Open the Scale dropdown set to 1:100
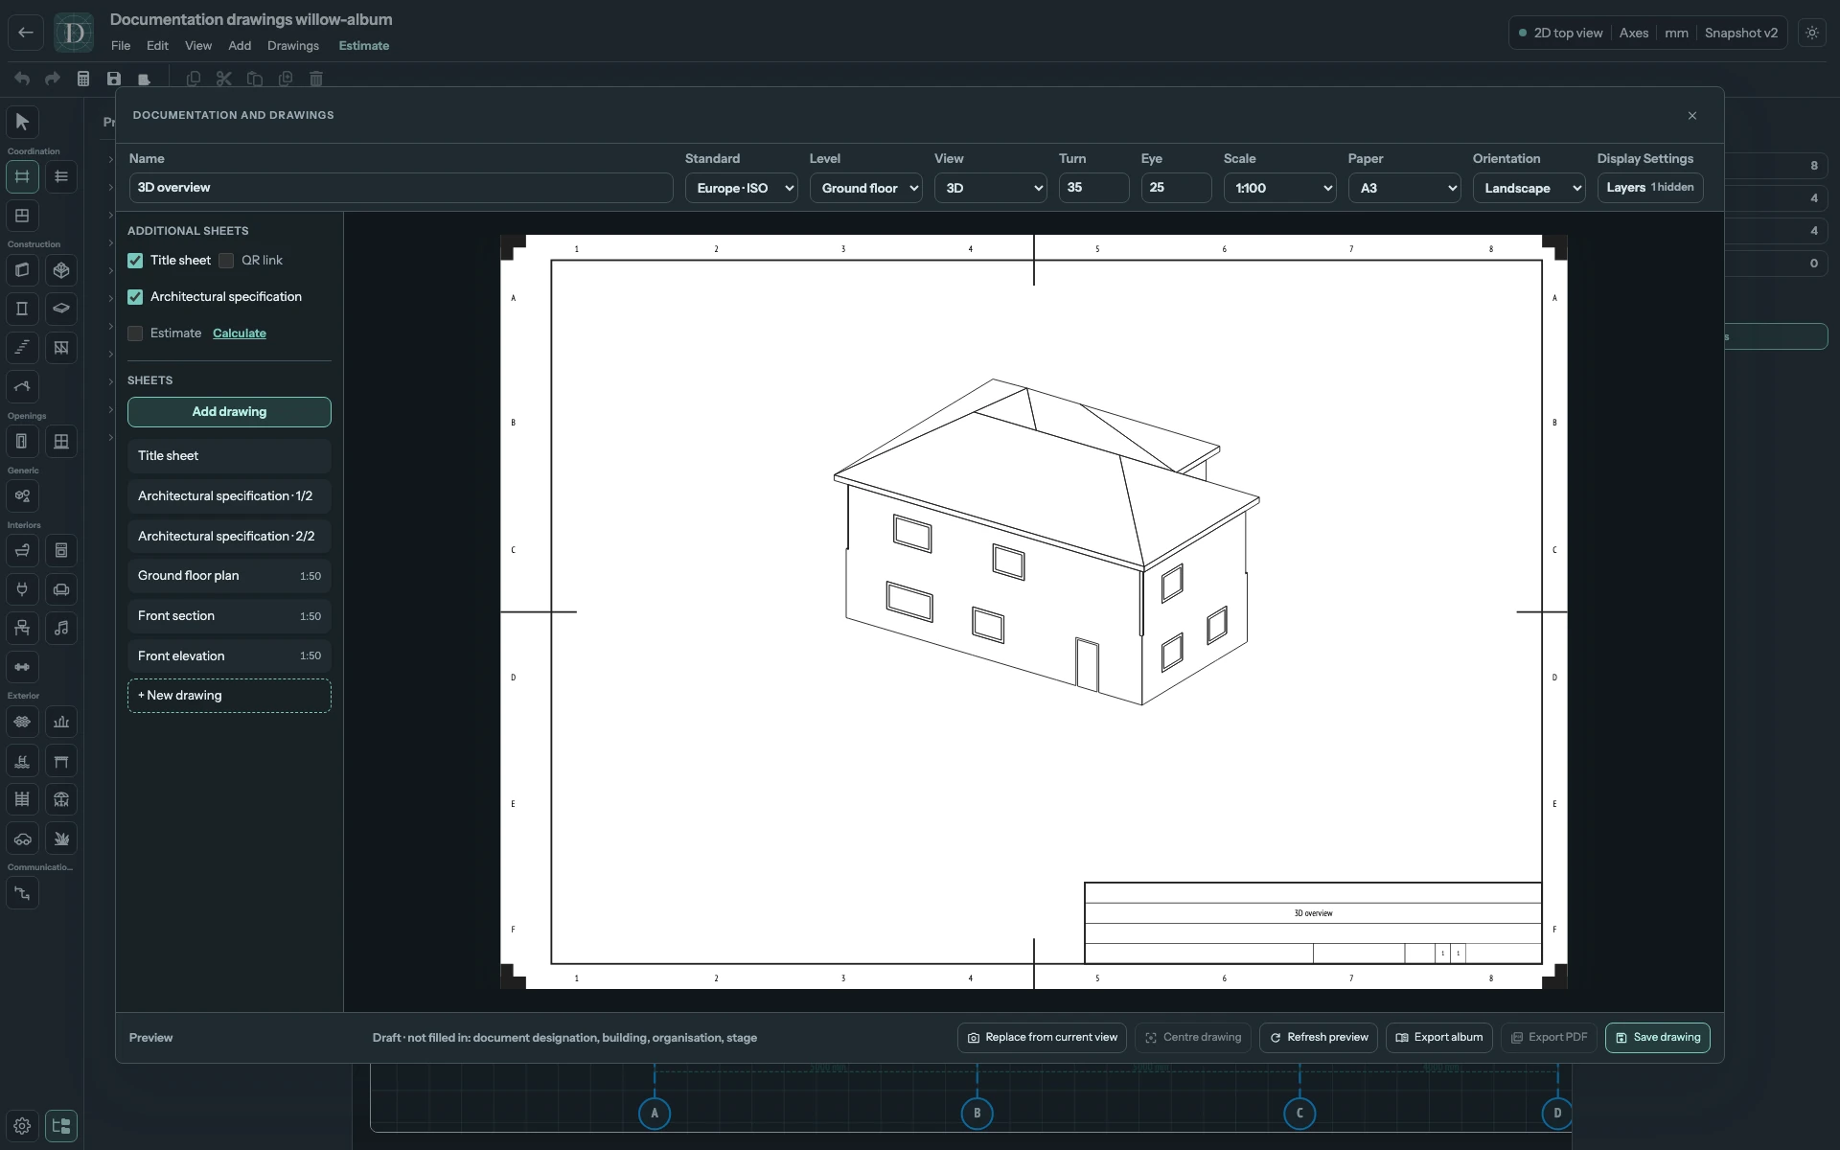The width and height of the screenshot is (1840, 1150). 1279,188
